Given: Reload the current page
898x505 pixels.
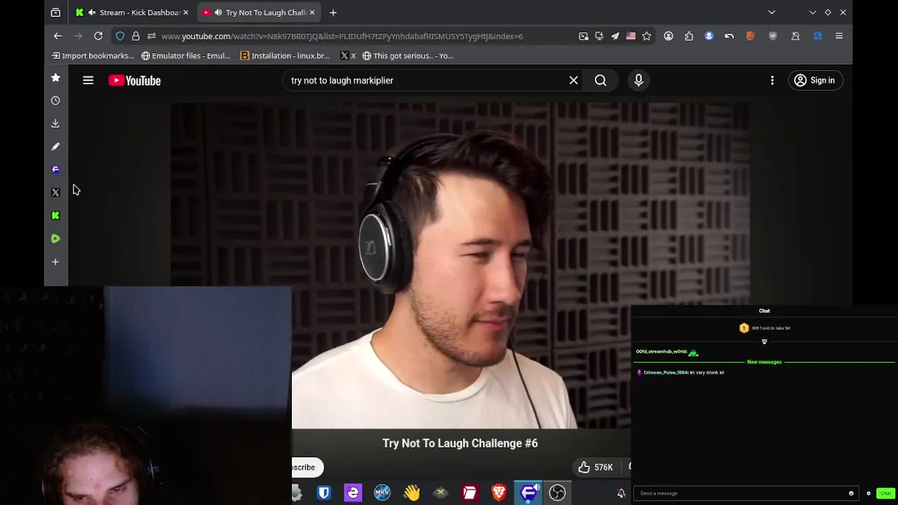Looking at the screenshot, I should 98,36.
